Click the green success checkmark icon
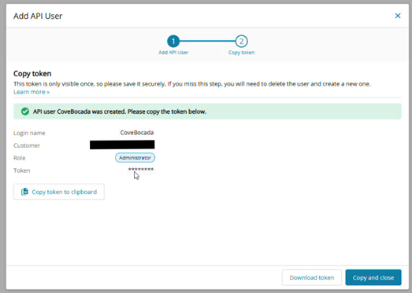Image resolution: width=412 pixels, height=293 pixels. tap(25, 112)
